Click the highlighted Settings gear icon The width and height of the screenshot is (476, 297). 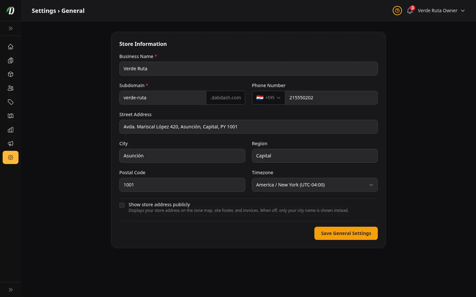[x=11, y=157]
